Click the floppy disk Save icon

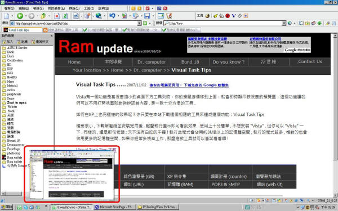pyautogui.click(x=147, y=16)
